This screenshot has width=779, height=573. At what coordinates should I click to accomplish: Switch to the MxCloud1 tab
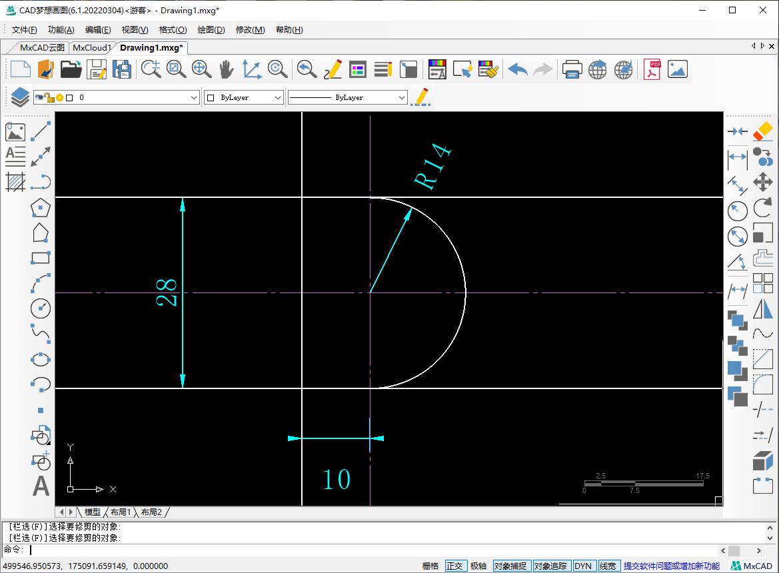(92, 47)
